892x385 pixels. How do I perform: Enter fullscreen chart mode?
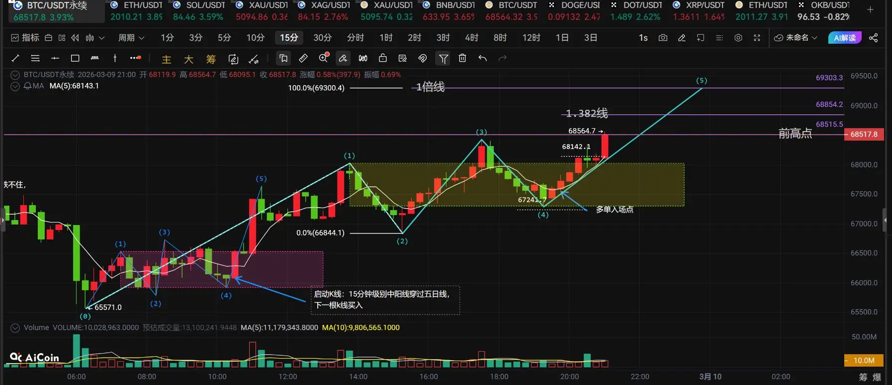pos(757,38)
